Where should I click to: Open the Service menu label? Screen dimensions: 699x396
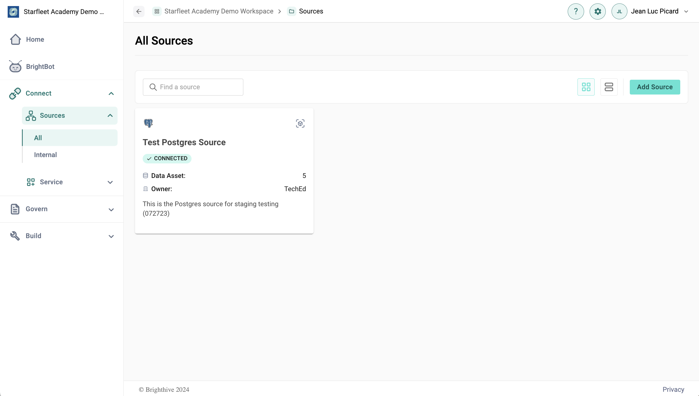pos(51,182)
